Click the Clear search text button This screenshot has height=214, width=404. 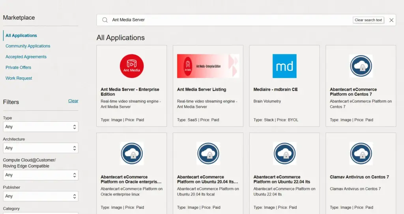368,20
